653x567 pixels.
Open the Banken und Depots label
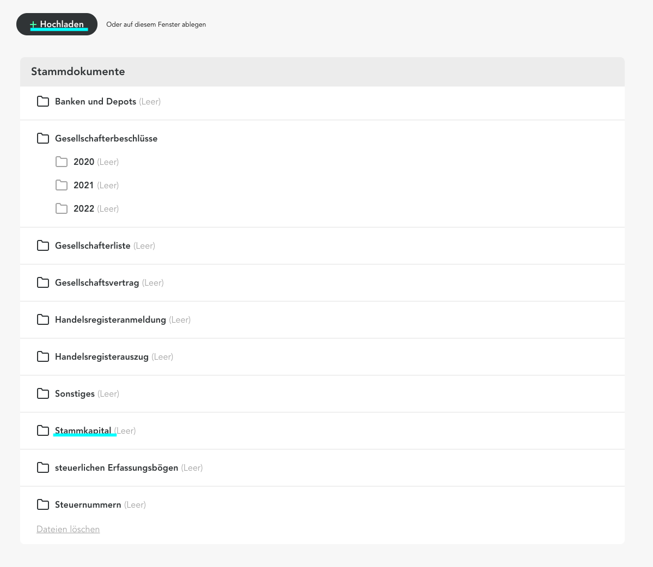click(95, 102)
